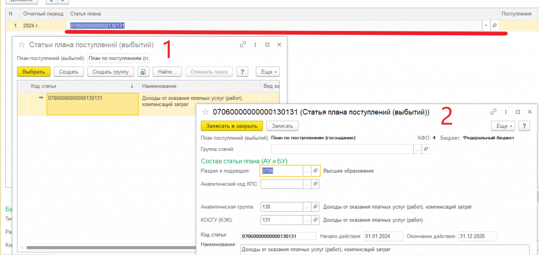This screenshot has height=255, width=539.
Task: Click Записать button
Action: pyautogui.click(x=282, y=126)
